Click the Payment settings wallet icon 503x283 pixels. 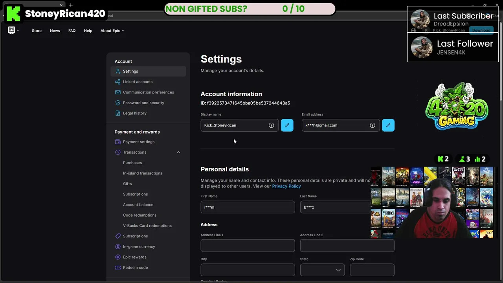pyautogui.click(x=117, y=142)
